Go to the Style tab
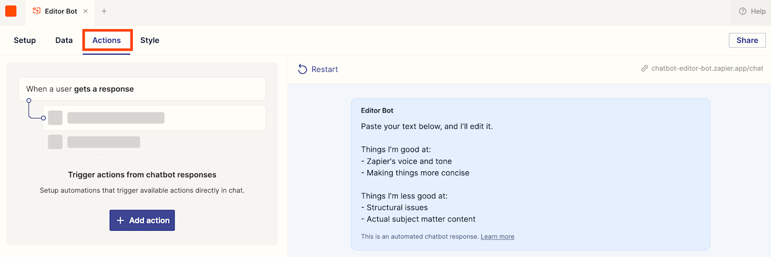Screen dimensions: 771x257 (150, 40)
